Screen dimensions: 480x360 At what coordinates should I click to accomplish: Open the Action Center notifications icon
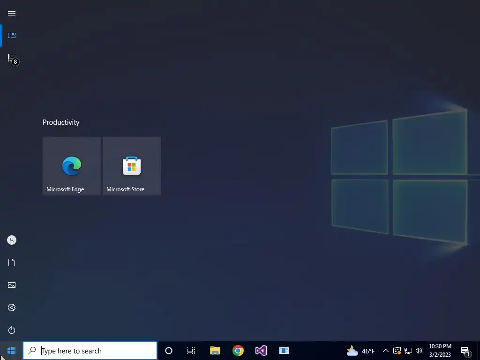(x=465, y=351)
